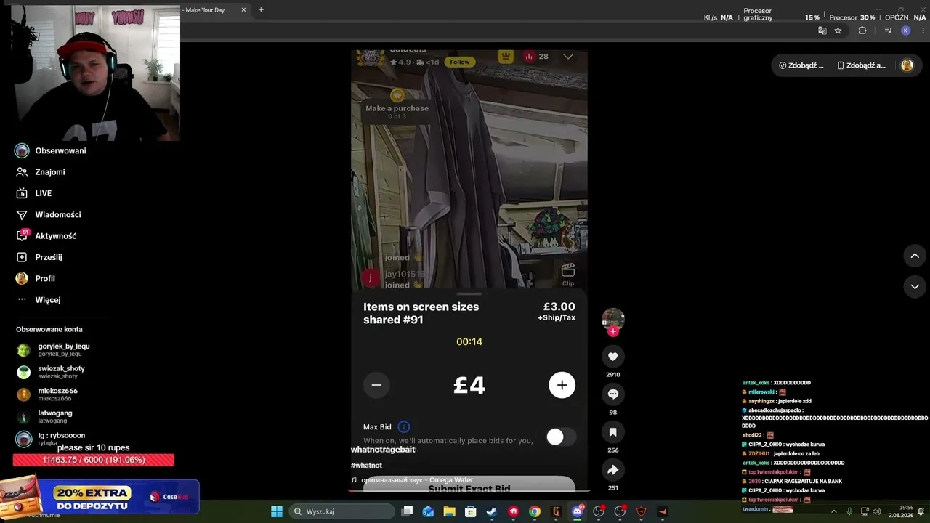This screenshot has width=930, height=523.
Task: Toggle the Max Bid switch
Action: (561, 437)
